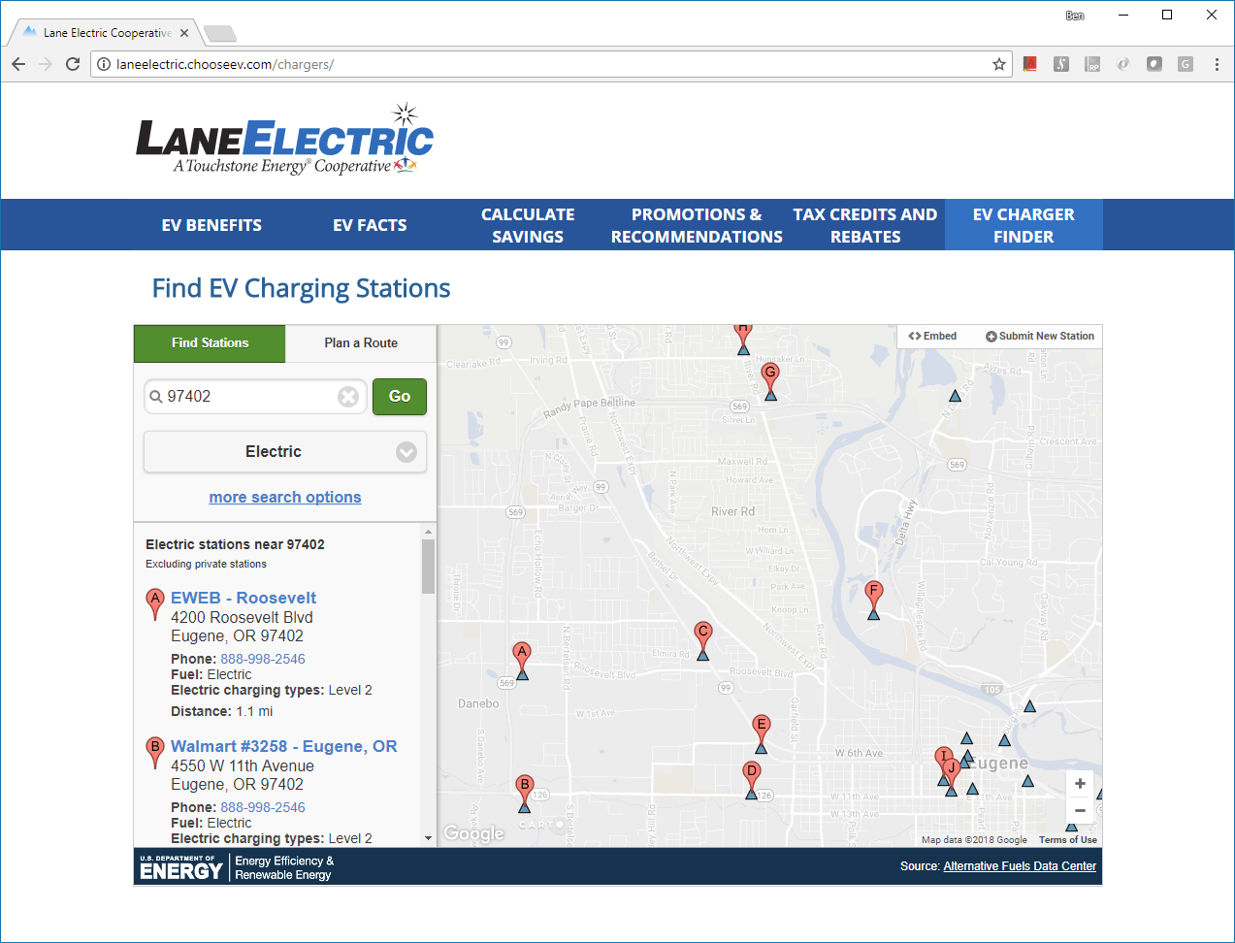Click the zip code search field
The height and width of the screenshot is (943, 1235).
(247, 397)
